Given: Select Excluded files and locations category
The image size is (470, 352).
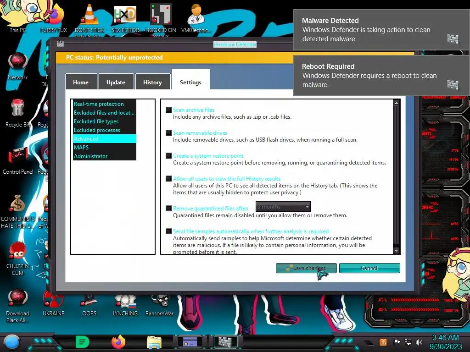Looking at the screenshot, I should [105, 113].
